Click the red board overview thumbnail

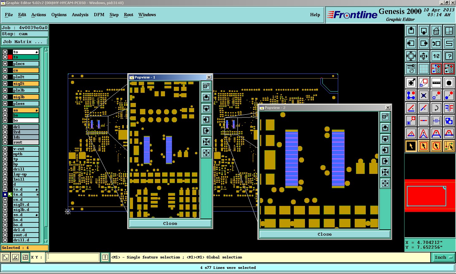pos(430,195)
